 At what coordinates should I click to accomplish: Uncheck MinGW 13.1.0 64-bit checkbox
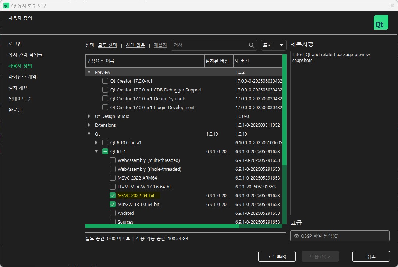(113, 204)
